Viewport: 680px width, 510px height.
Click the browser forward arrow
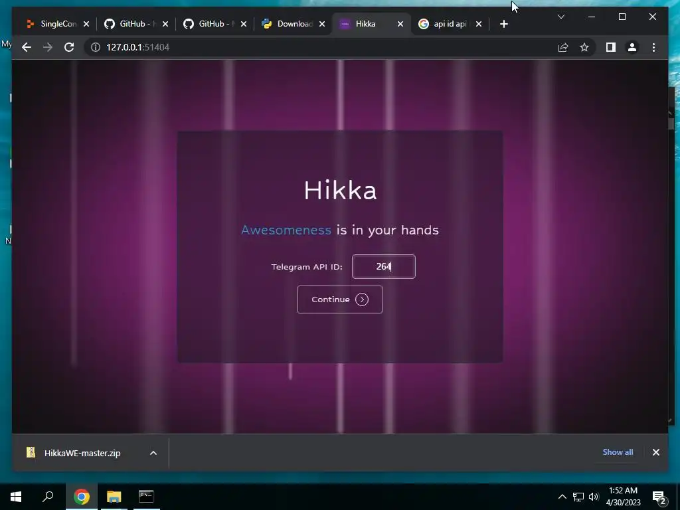(x=48, y=47)
